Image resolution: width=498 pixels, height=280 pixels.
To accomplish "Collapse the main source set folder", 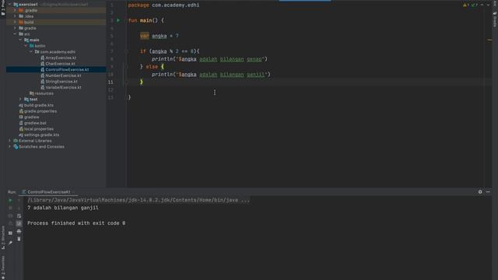I will [x=20, y=40].
